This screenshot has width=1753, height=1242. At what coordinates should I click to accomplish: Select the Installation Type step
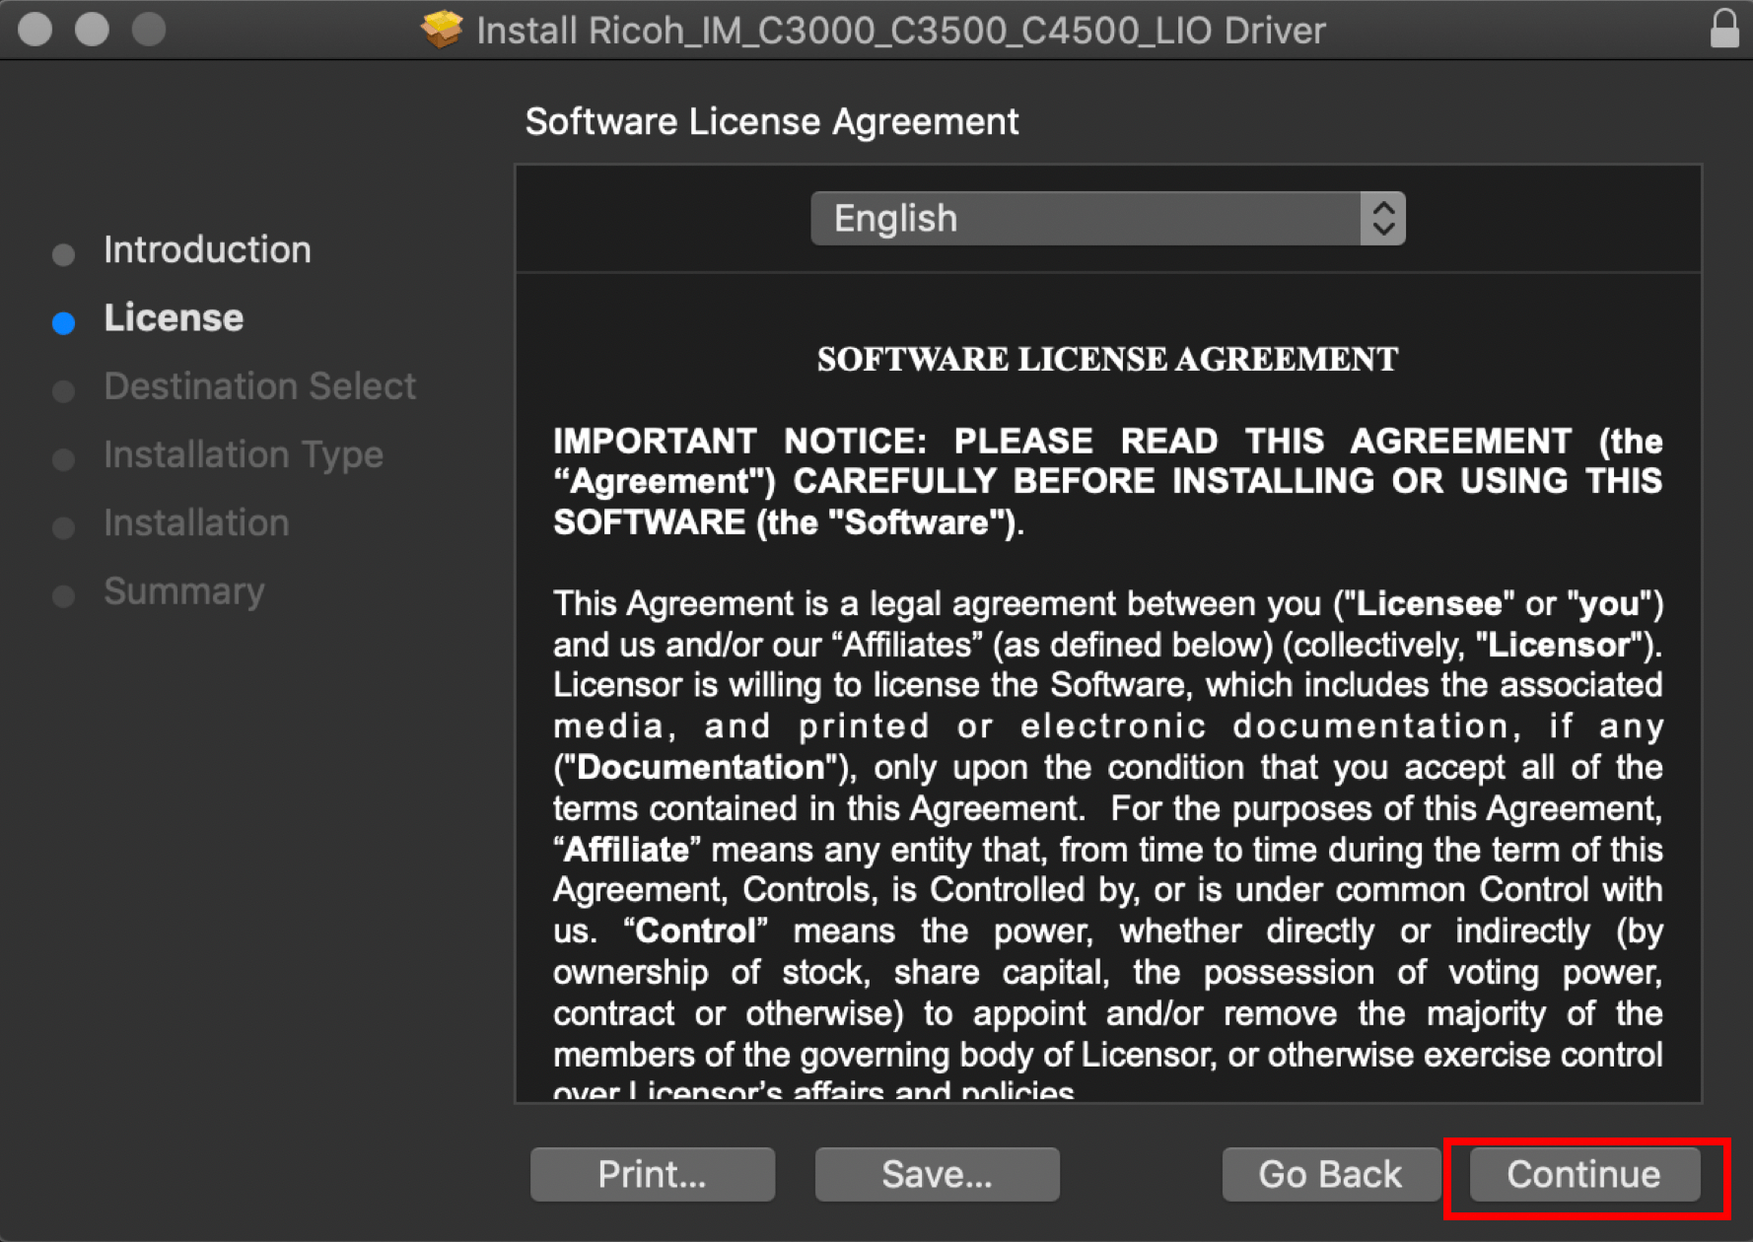point(244,455)
